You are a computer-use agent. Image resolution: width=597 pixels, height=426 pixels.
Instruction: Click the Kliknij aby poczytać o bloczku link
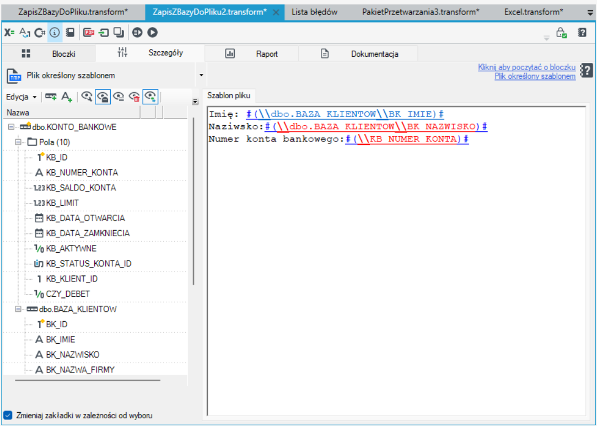coord(526,67)
